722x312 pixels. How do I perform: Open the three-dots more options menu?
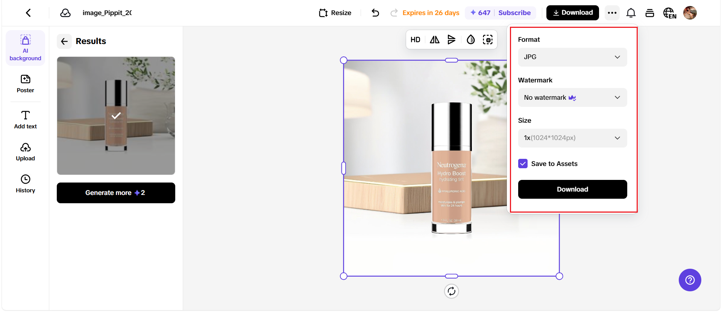pyautogui.click(x=612, y=13)
